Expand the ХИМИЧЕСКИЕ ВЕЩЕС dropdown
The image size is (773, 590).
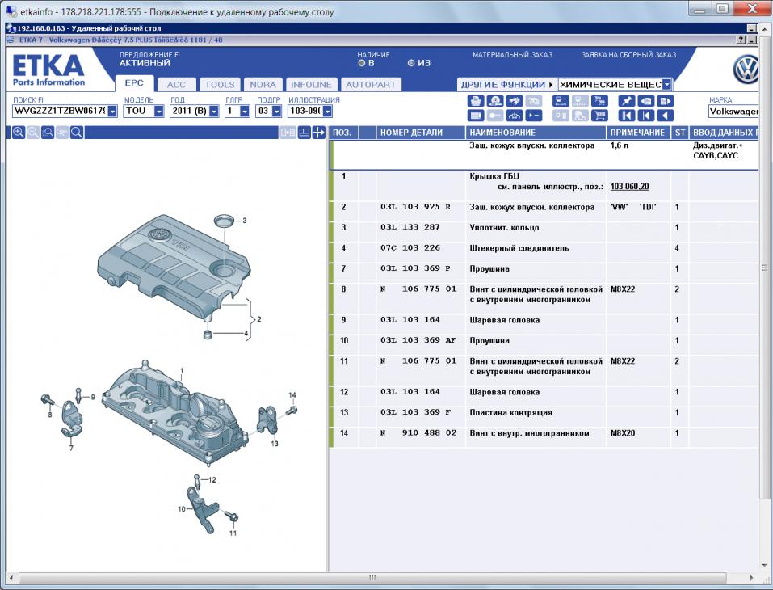click(667, 84)
